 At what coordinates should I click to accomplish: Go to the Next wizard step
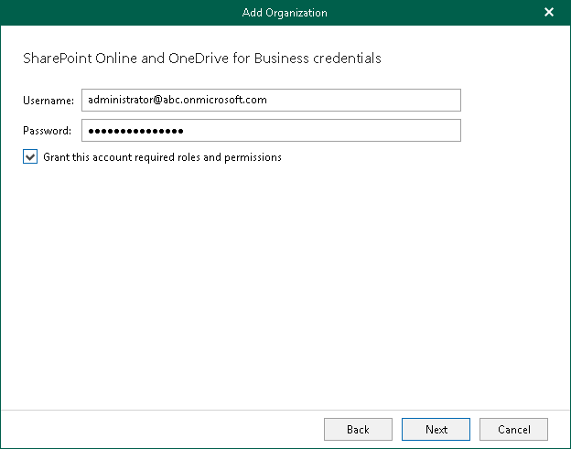click(436, 430)
